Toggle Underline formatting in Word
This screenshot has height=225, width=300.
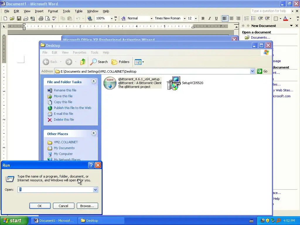point(216,18)
